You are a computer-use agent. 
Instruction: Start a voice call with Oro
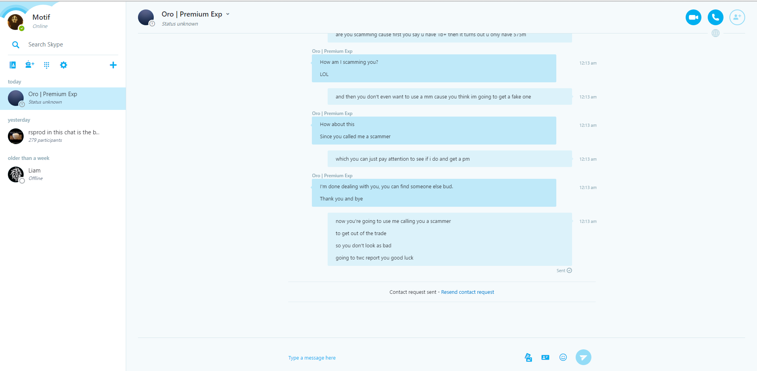pos(715,17)
